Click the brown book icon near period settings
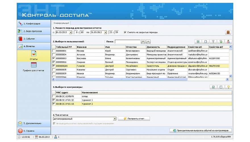This screenshot has width=250, height=142. click(228, 32)
